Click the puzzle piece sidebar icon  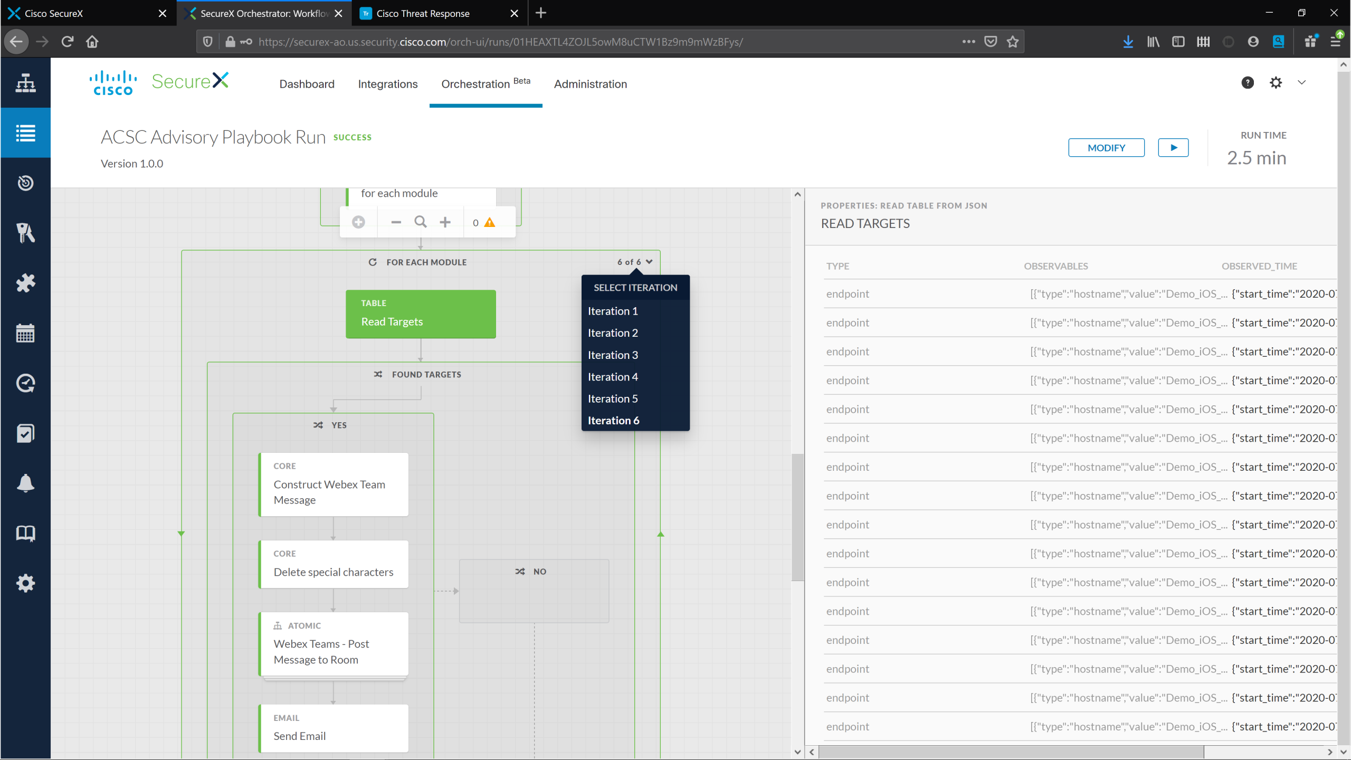[x=25, y=283]
